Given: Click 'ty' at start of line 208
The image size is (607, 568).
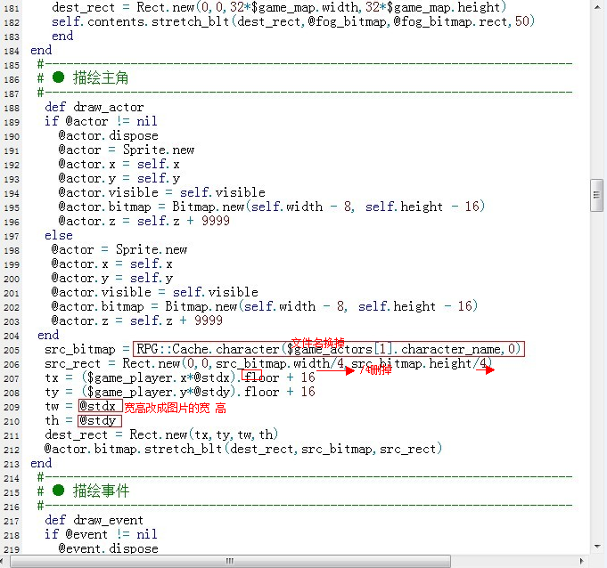Looking at the screenshot, I should click(x=52, y=392).
